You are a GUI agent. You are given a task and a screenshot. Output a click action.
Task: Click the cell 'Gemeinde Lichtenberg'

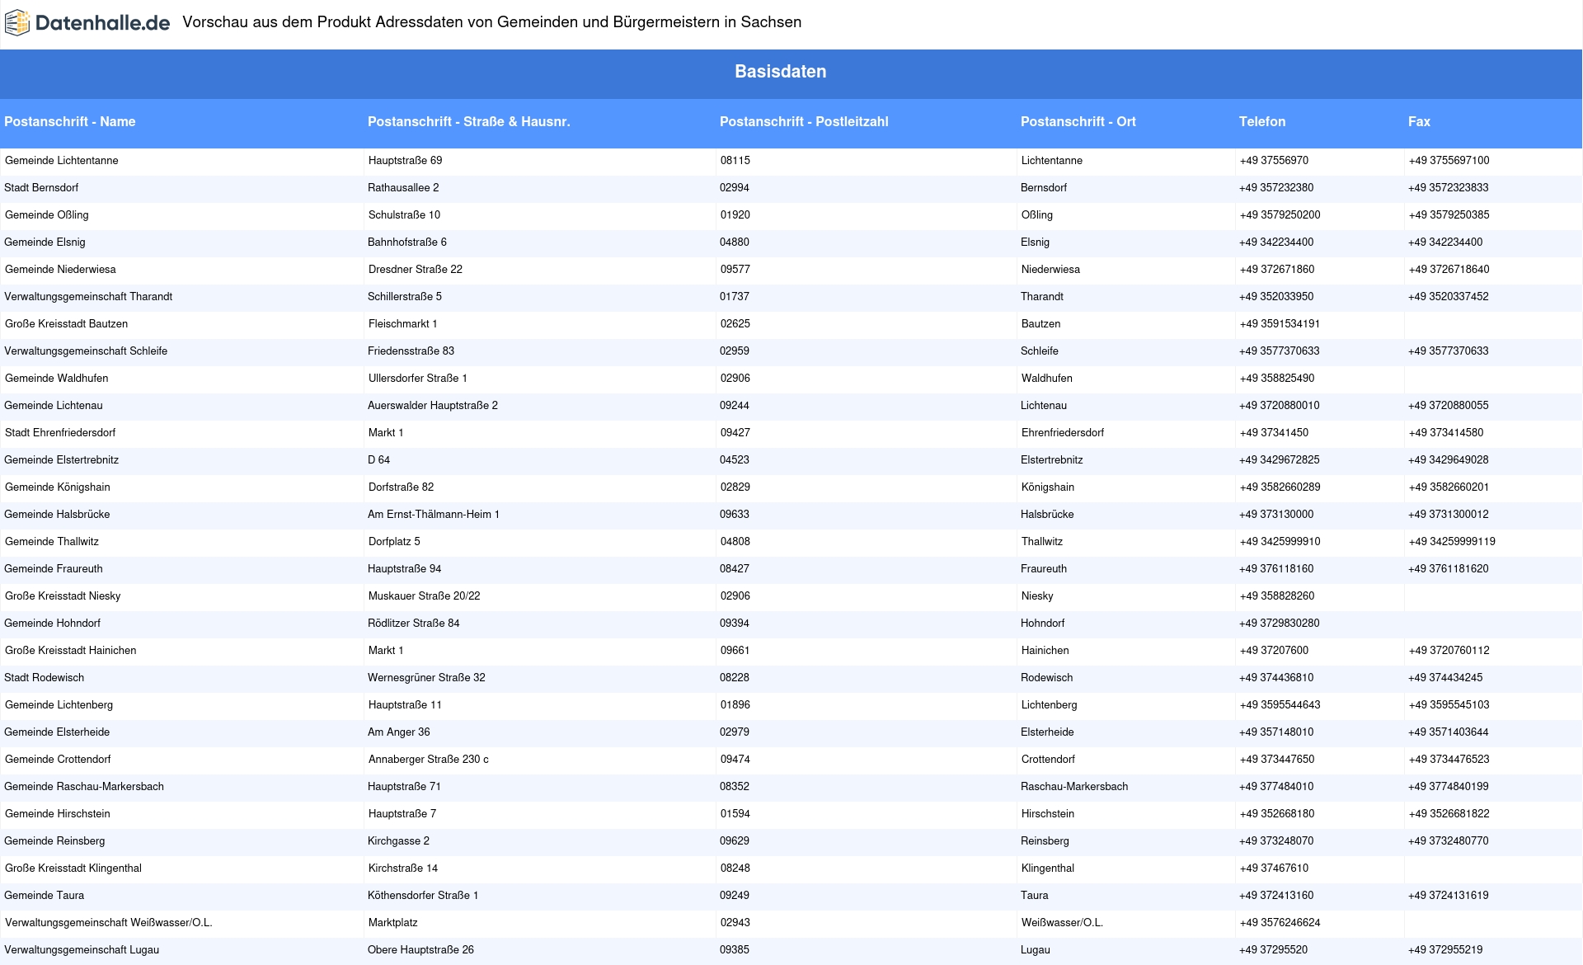point(59,705)
